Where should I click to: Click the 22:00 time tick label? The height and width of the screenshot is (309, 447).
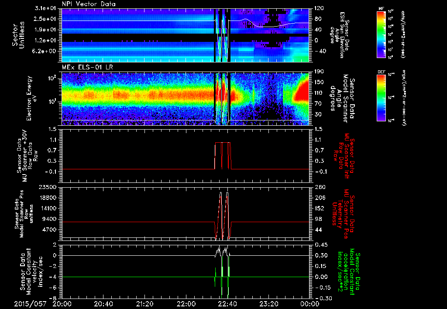186,304
